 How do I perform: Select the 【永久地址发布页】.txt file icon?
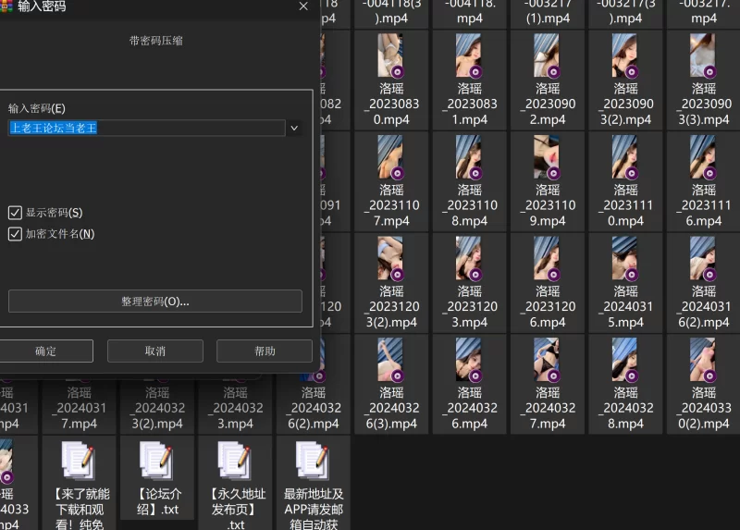click(235, 461)
